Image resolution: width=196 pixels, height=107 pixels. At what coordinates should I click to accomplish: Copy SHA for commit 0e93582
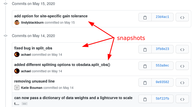(x=145, y=82)
